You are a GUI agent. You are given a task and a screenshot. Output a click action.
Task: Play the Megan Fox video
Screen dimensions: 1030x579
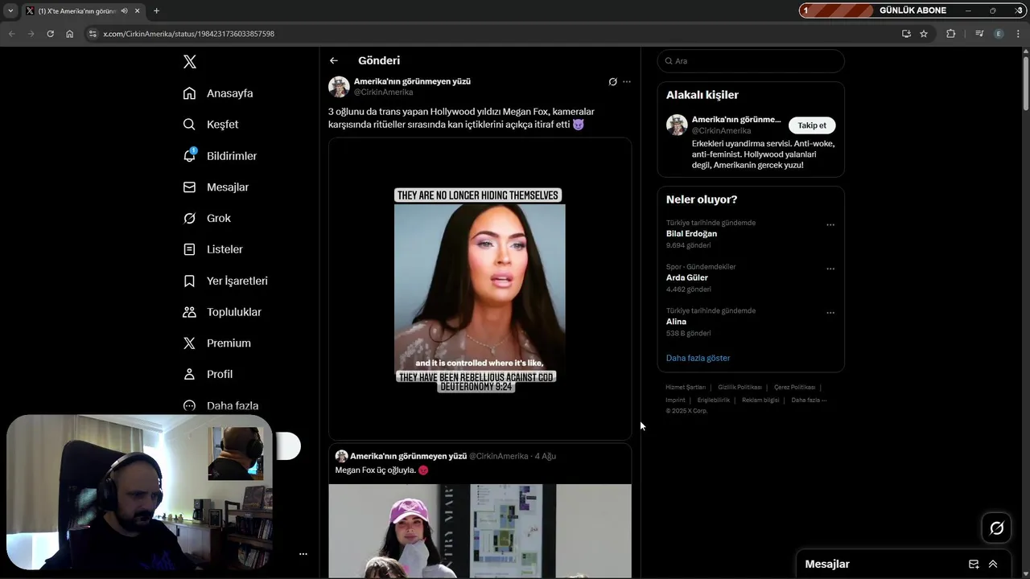coord(480,289)
